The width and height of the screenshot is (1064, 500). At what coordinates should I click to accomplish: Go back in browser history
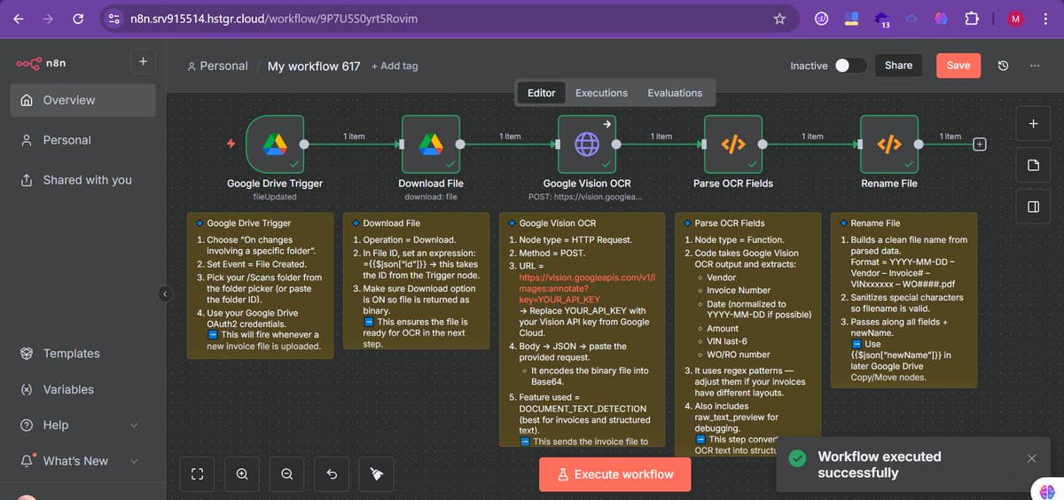18,18
